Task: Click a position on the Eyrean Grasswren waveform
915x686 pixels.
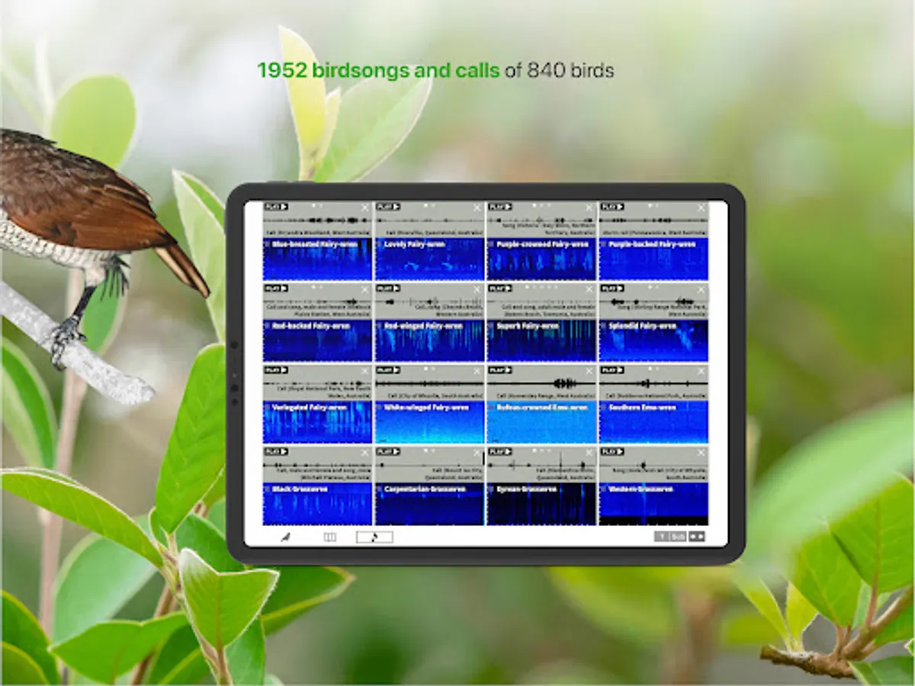Action: [541, 463]
